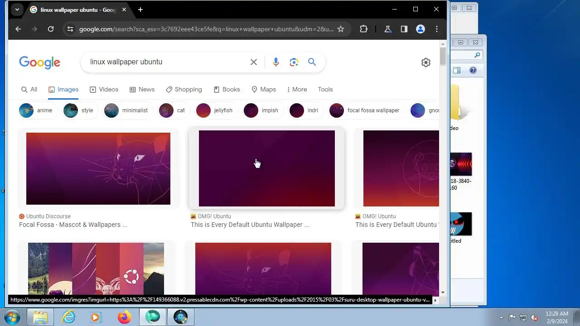Viewport: 580px width, 326px height.
Task: Open the Windows Start menu
Action: (x=12, y=317)
